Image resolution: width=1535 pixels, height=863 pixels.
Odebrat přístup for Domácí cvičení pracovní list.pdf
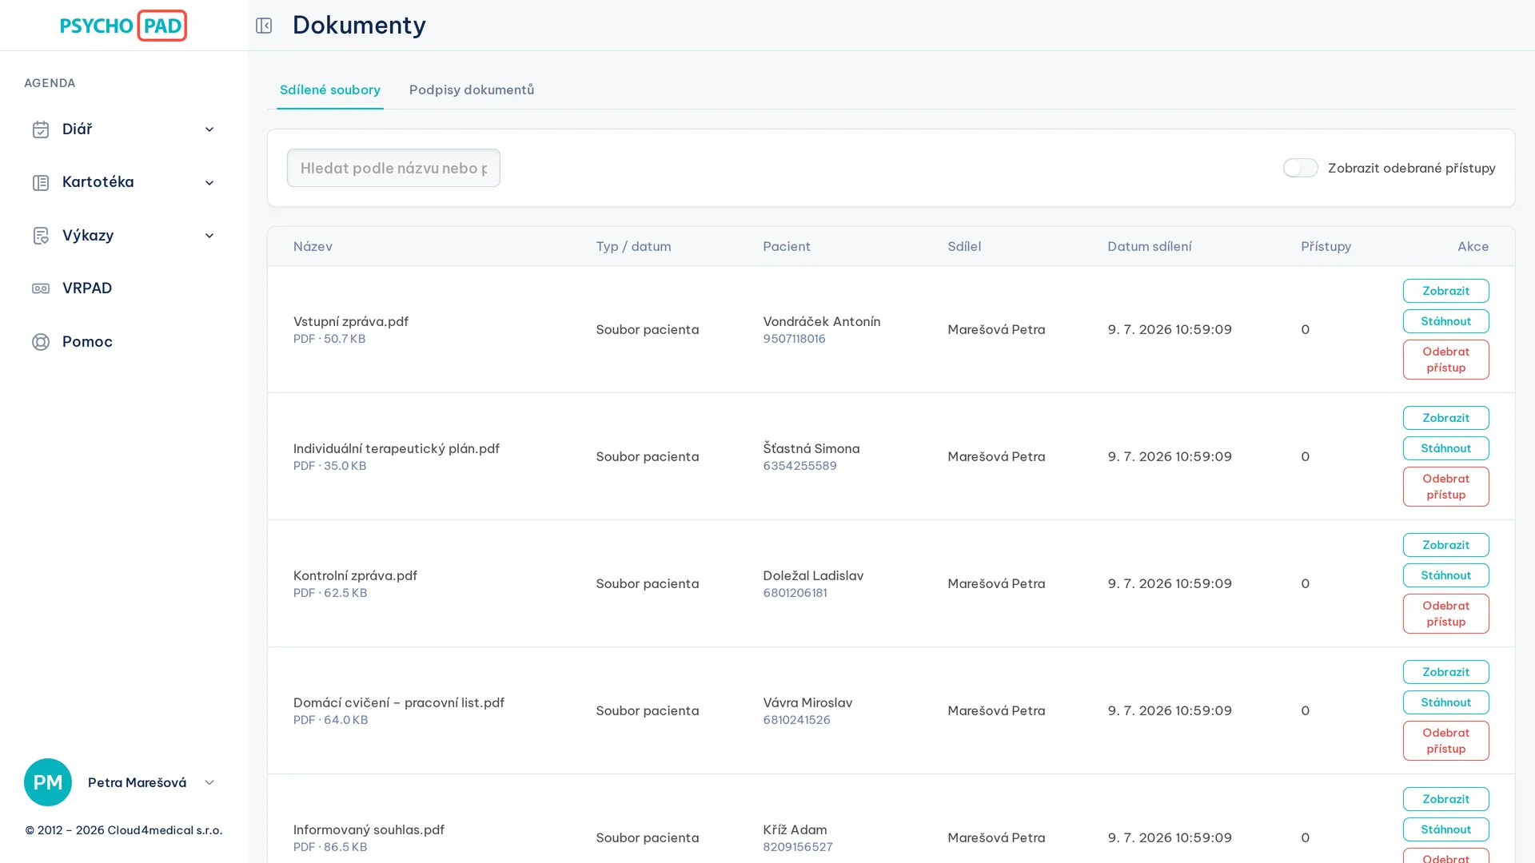(1445, 741)
